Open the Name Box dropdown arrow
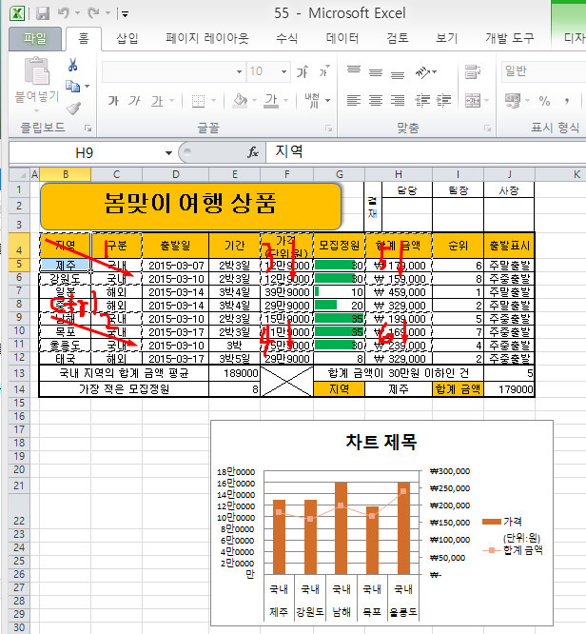Screen dimensions: 586x634 (168, 153)
